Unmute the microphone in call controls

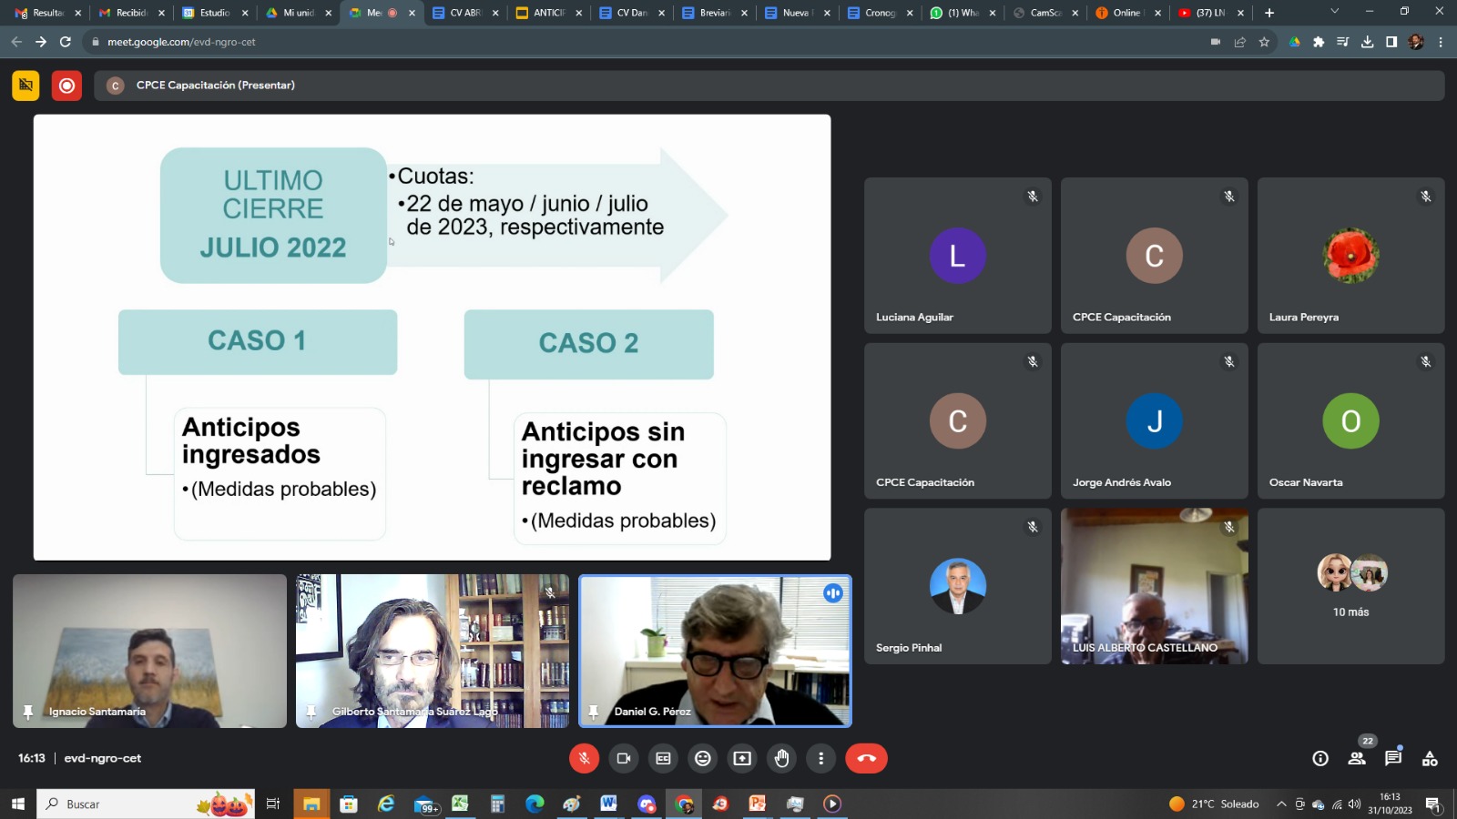coord(584,758)
